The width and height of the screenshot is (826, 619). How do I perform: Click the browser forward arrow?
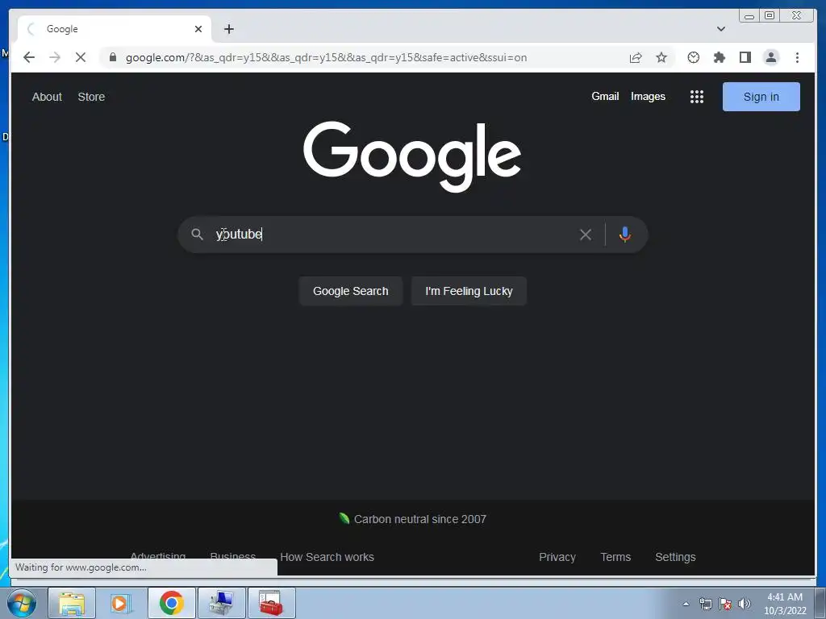55,57
